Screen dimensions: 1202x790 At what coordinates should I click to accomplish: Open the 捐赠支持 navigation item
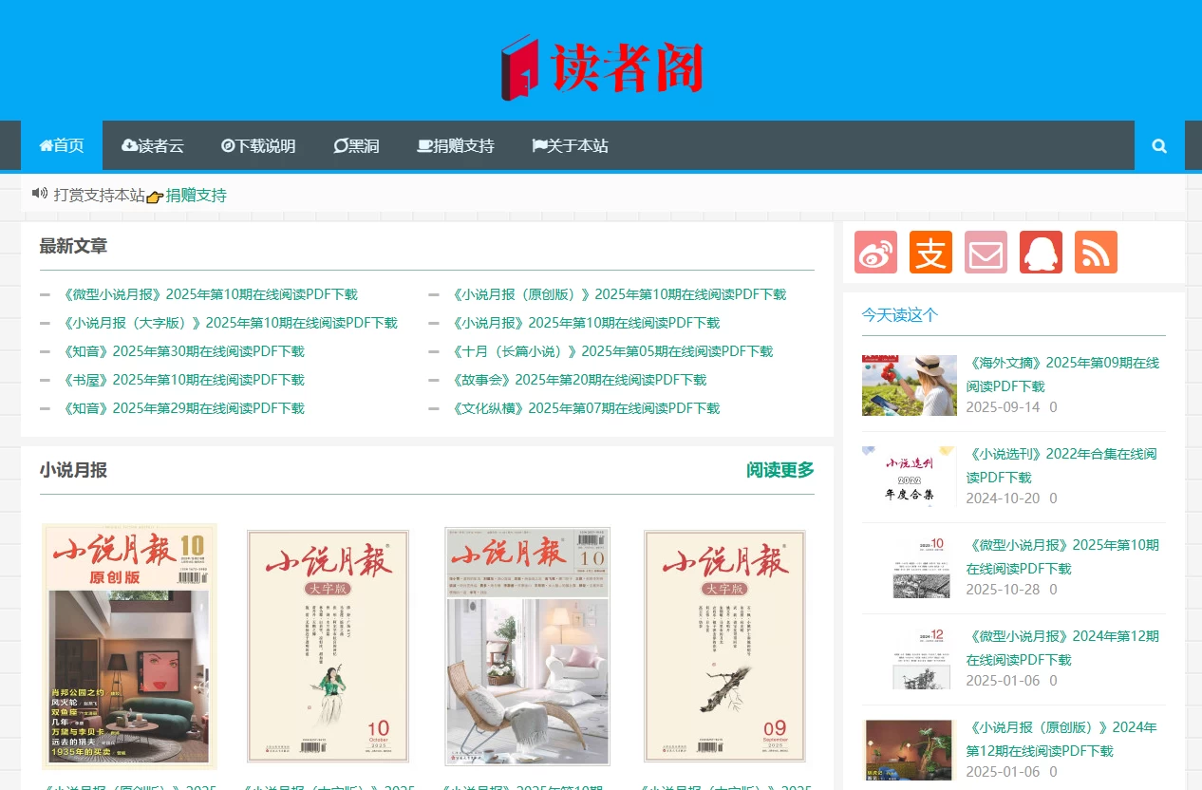tap(456, 145)
